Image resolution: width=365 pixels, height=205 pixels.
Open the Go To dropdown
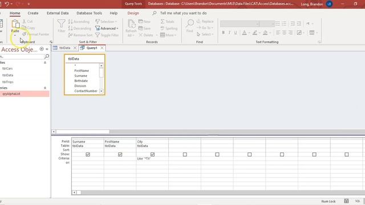[205, 28]
